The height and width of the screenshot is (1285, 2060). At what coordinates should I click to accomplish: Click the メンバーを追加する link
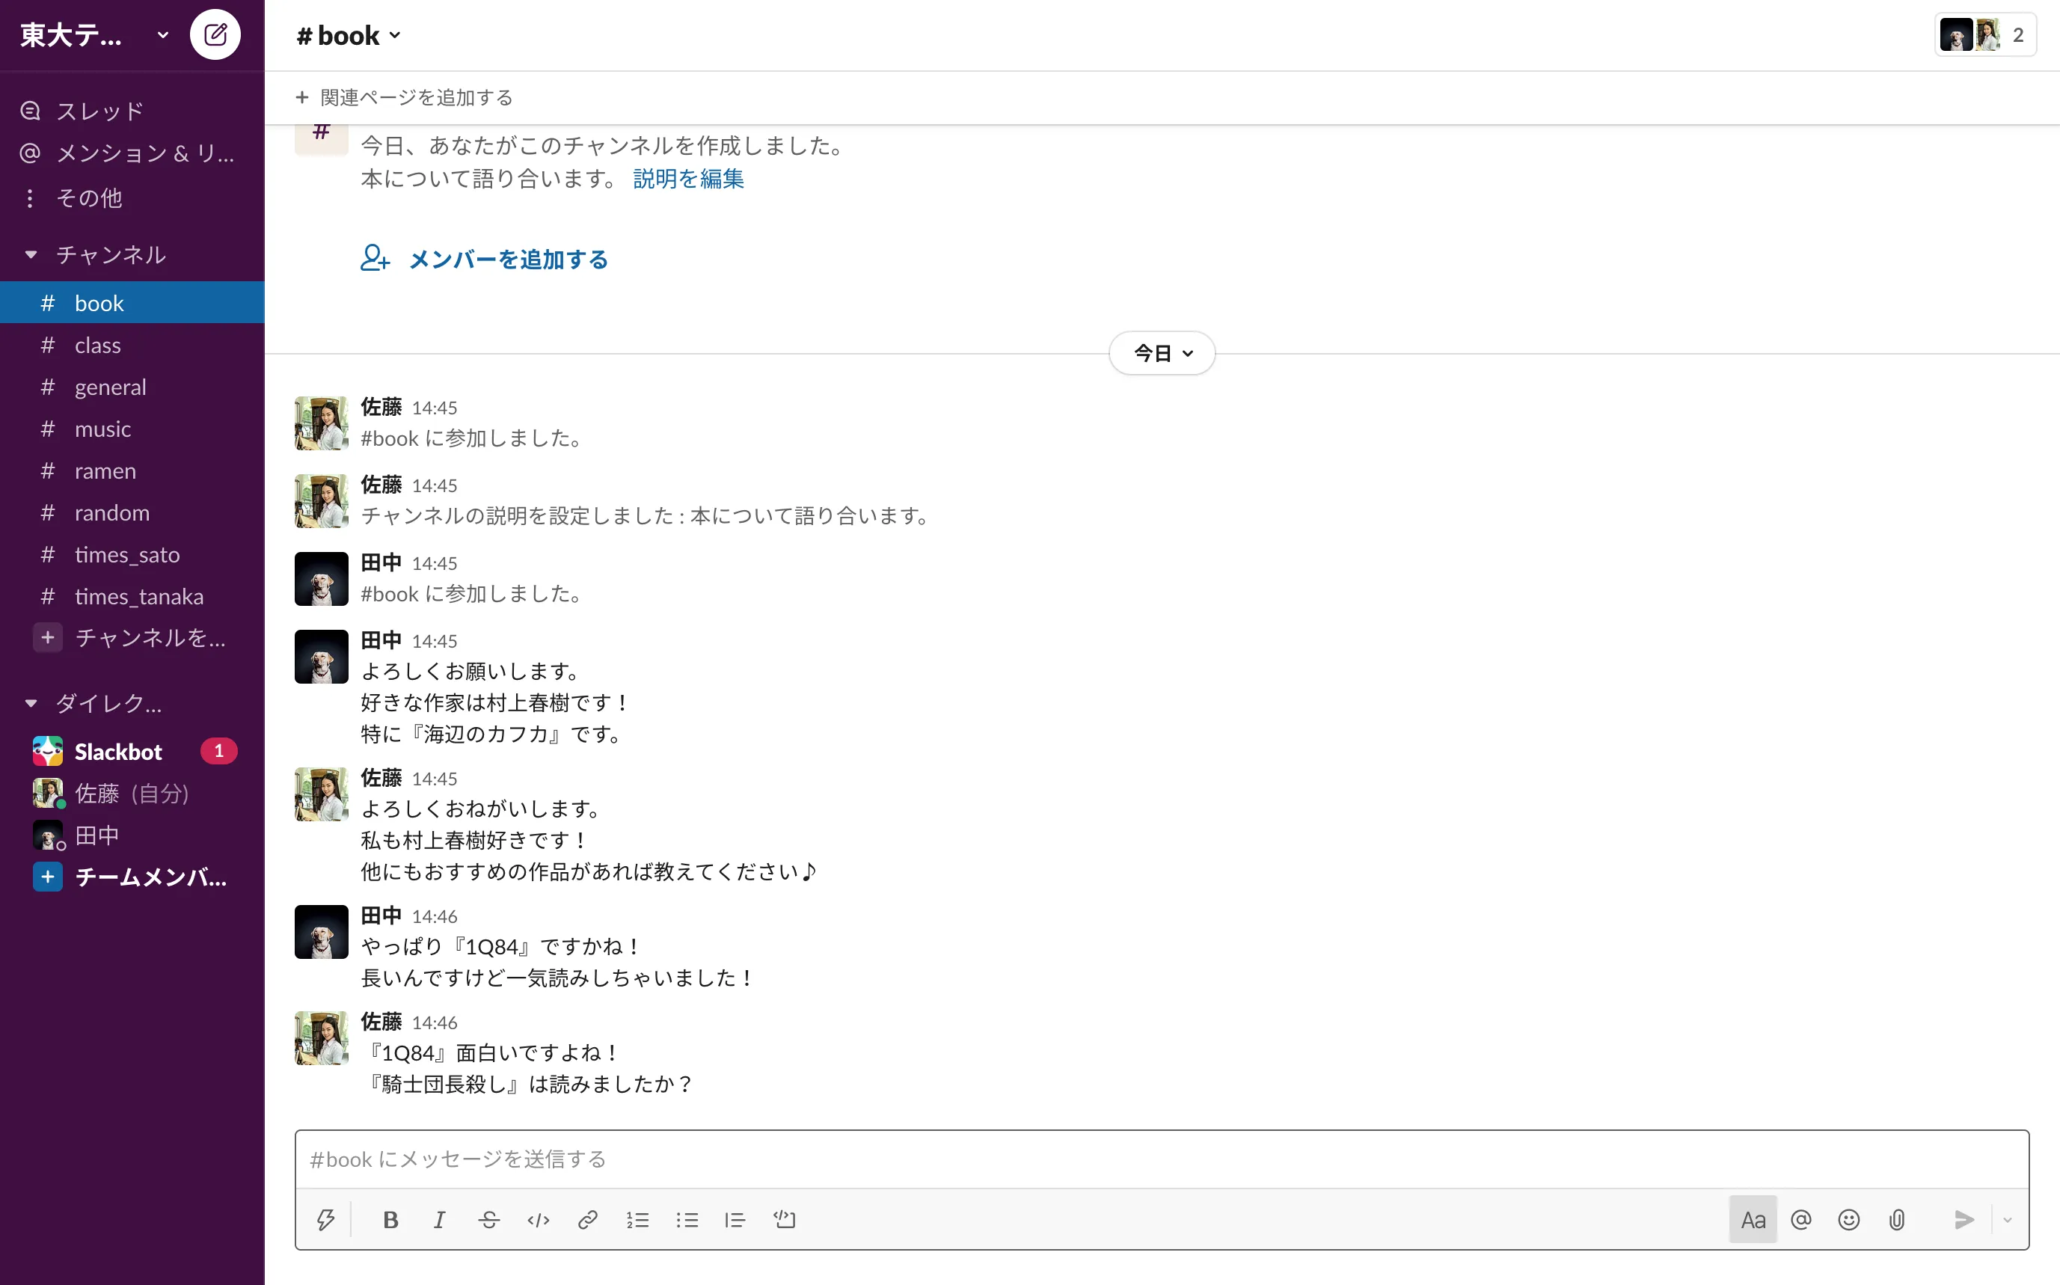click(x=507, y=260)
